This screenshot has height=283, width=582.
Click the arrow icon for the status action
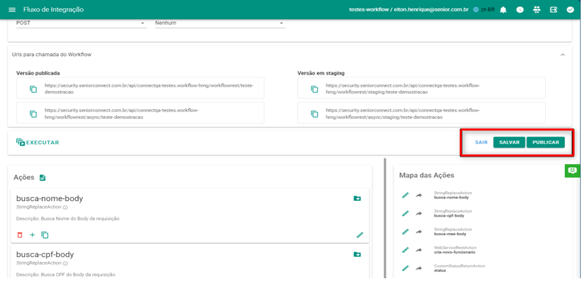tap(419, 268)
